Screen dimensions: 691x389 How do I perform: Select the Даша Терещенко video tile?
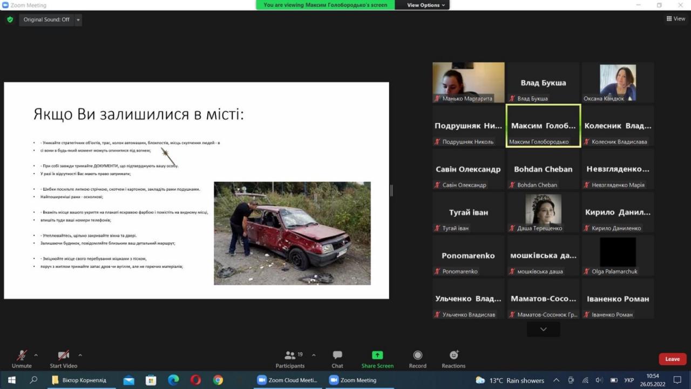[x=543, y=212]
